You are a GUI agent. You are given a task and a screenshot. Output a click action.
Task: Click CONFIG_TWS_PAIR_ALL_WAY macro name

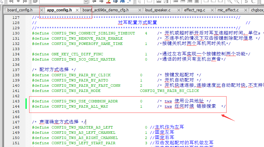[80, 106]
